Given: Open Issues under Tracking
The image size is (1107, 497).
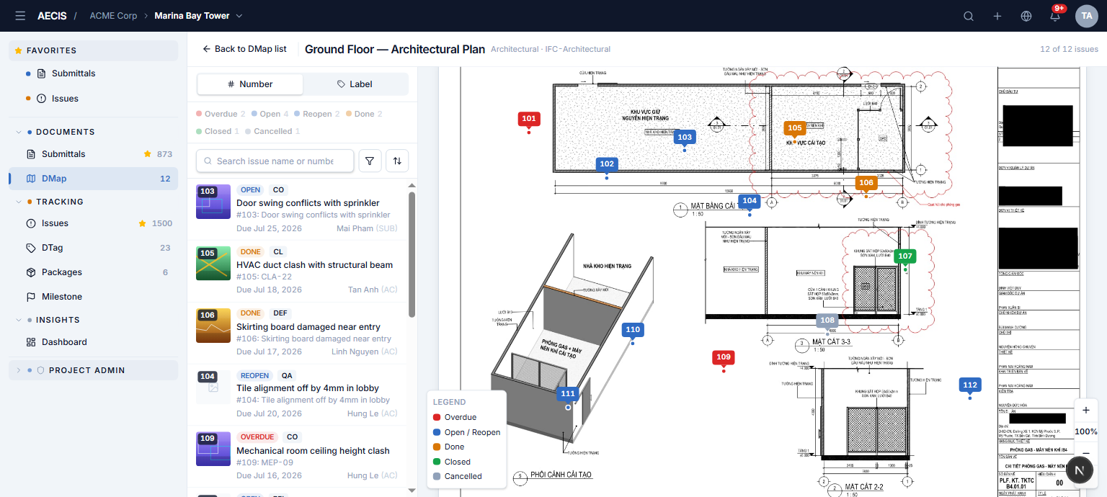Looking at the screenshot, I should pos(93,223).
